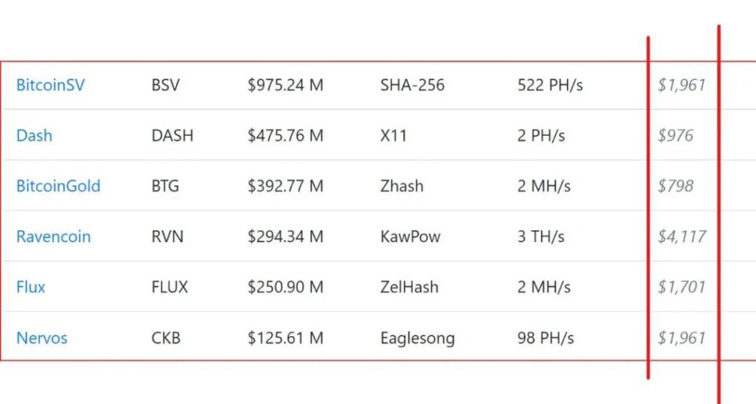Click the SHA-256 algorithm cell
Viewport: 756px width, 404px height.
click(x=413, y=85)
